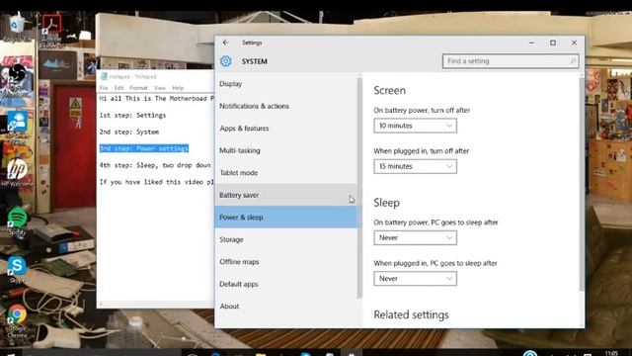Viewport: 632px width, 356px height.
Task: Select Tablet mode in the sidebar
Action: (x=285, y=173)
